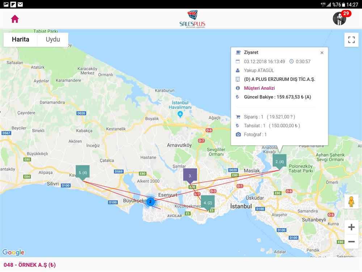The width and height of the screenshot is (362, 272).
Task: Zoom out of the map
Action: pos(352,242)
